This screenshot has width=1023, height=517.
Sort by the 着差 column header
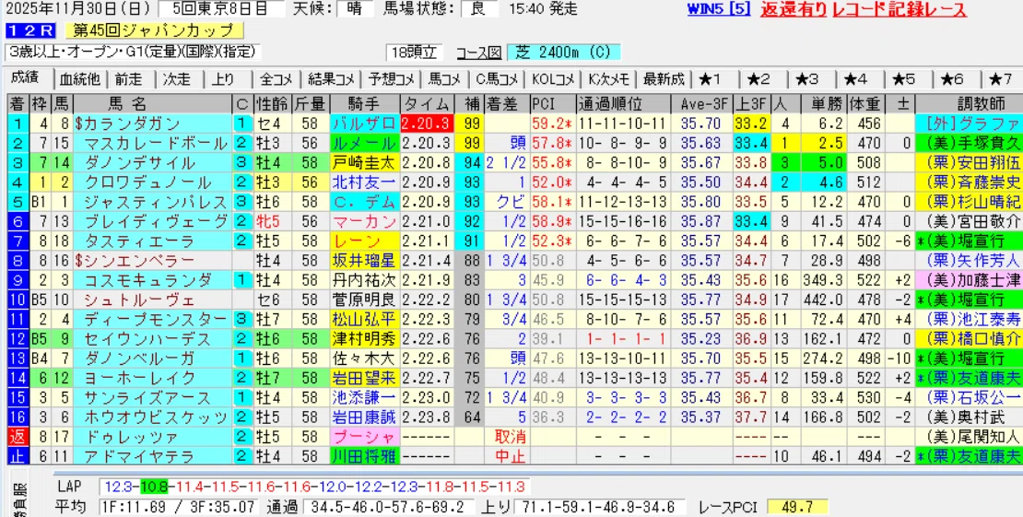point(506,104)
